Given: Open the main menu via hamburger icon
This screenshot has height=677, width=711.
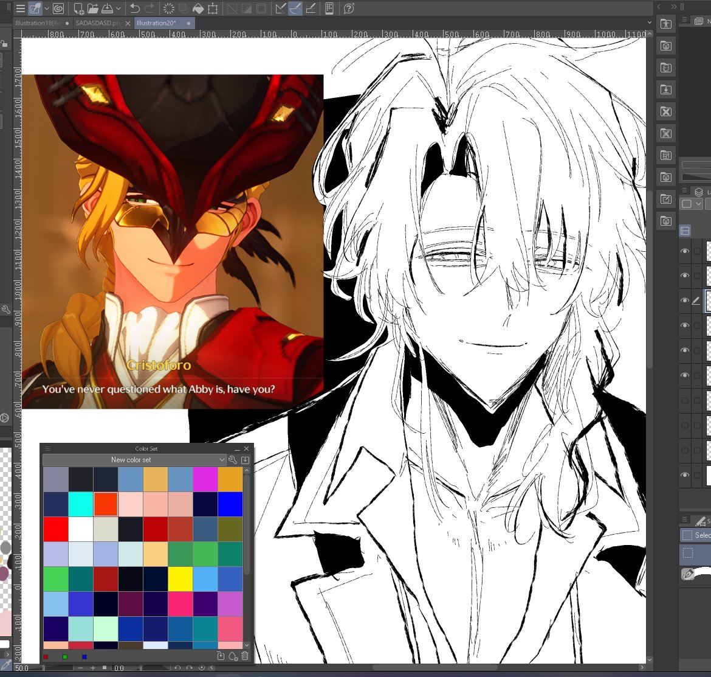Looking at the screenshot, I should pyautogui.click(x=21, y=9).
